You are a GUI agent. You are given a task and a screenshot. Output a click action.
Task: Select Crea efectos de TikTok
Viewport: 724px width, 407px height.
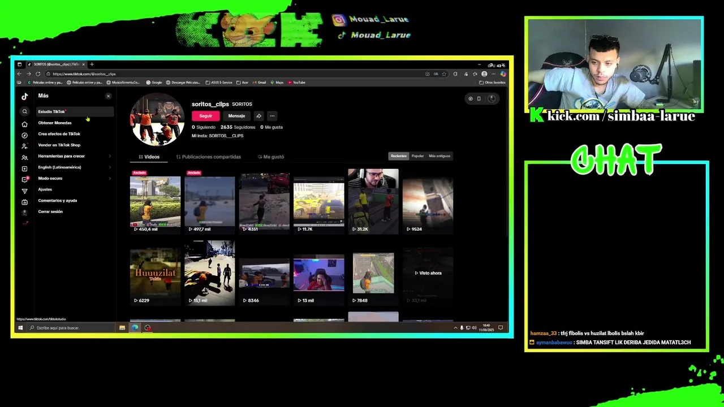[75, 134]
